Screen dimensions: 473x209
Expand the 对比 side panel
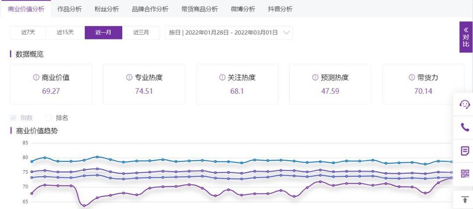[x=466, y=37]
